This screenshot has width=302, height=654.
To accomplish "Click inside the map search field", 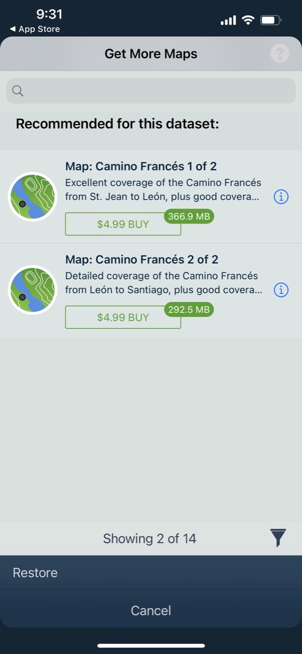I will pyautogui.click(x=151, y=91).
